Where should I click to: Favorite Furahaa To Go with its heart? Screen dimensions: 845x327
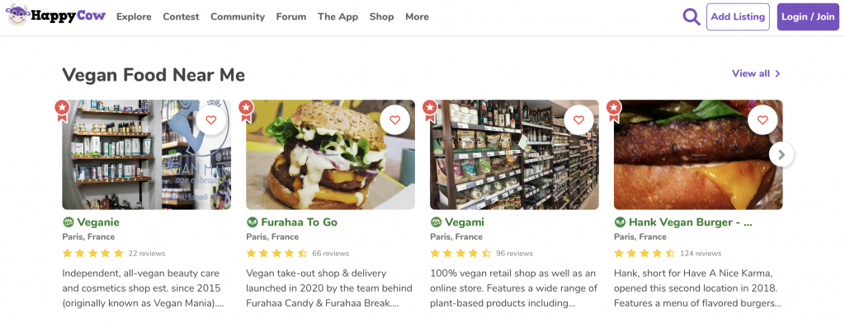click(395, 120)
